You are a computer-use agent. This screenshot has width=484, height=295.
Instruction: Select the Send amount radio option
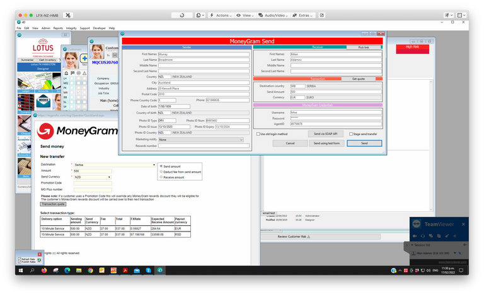[161, 166]
